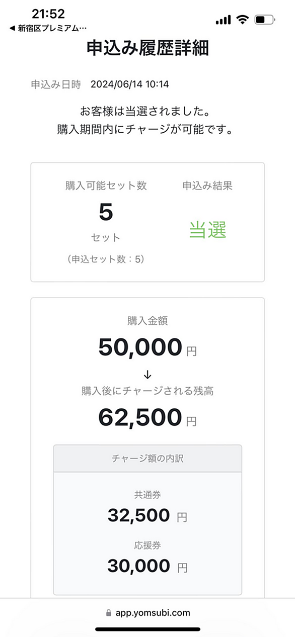Open the app.yomsubi.com address bar
Screen dimensions: 295x637
point(148,612)
